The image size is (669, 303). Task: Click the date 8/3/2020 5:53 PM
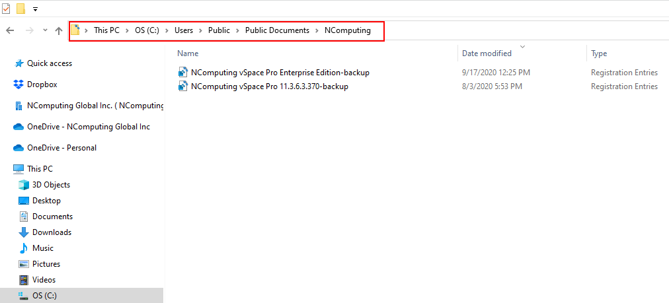tap(492, 86)
